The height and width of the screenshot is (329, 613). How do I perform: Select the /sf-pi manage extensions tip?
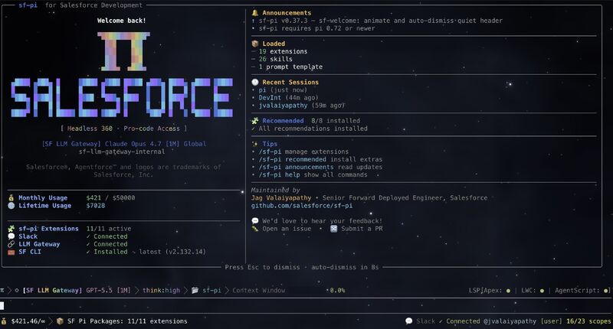(x=303, y=151)
